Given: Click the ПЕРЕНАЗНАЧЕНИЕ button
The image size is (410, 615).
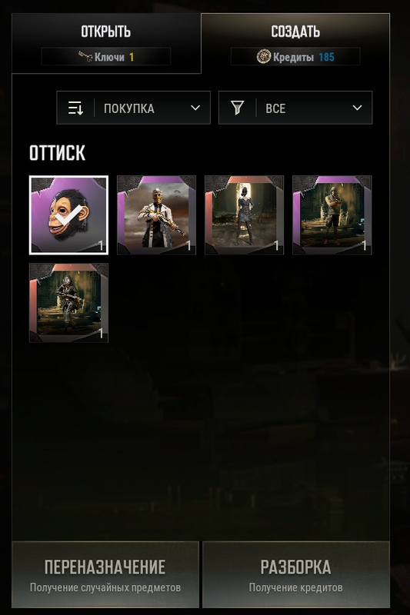Looking at the screenshot, I should click(x=105, y=574).
